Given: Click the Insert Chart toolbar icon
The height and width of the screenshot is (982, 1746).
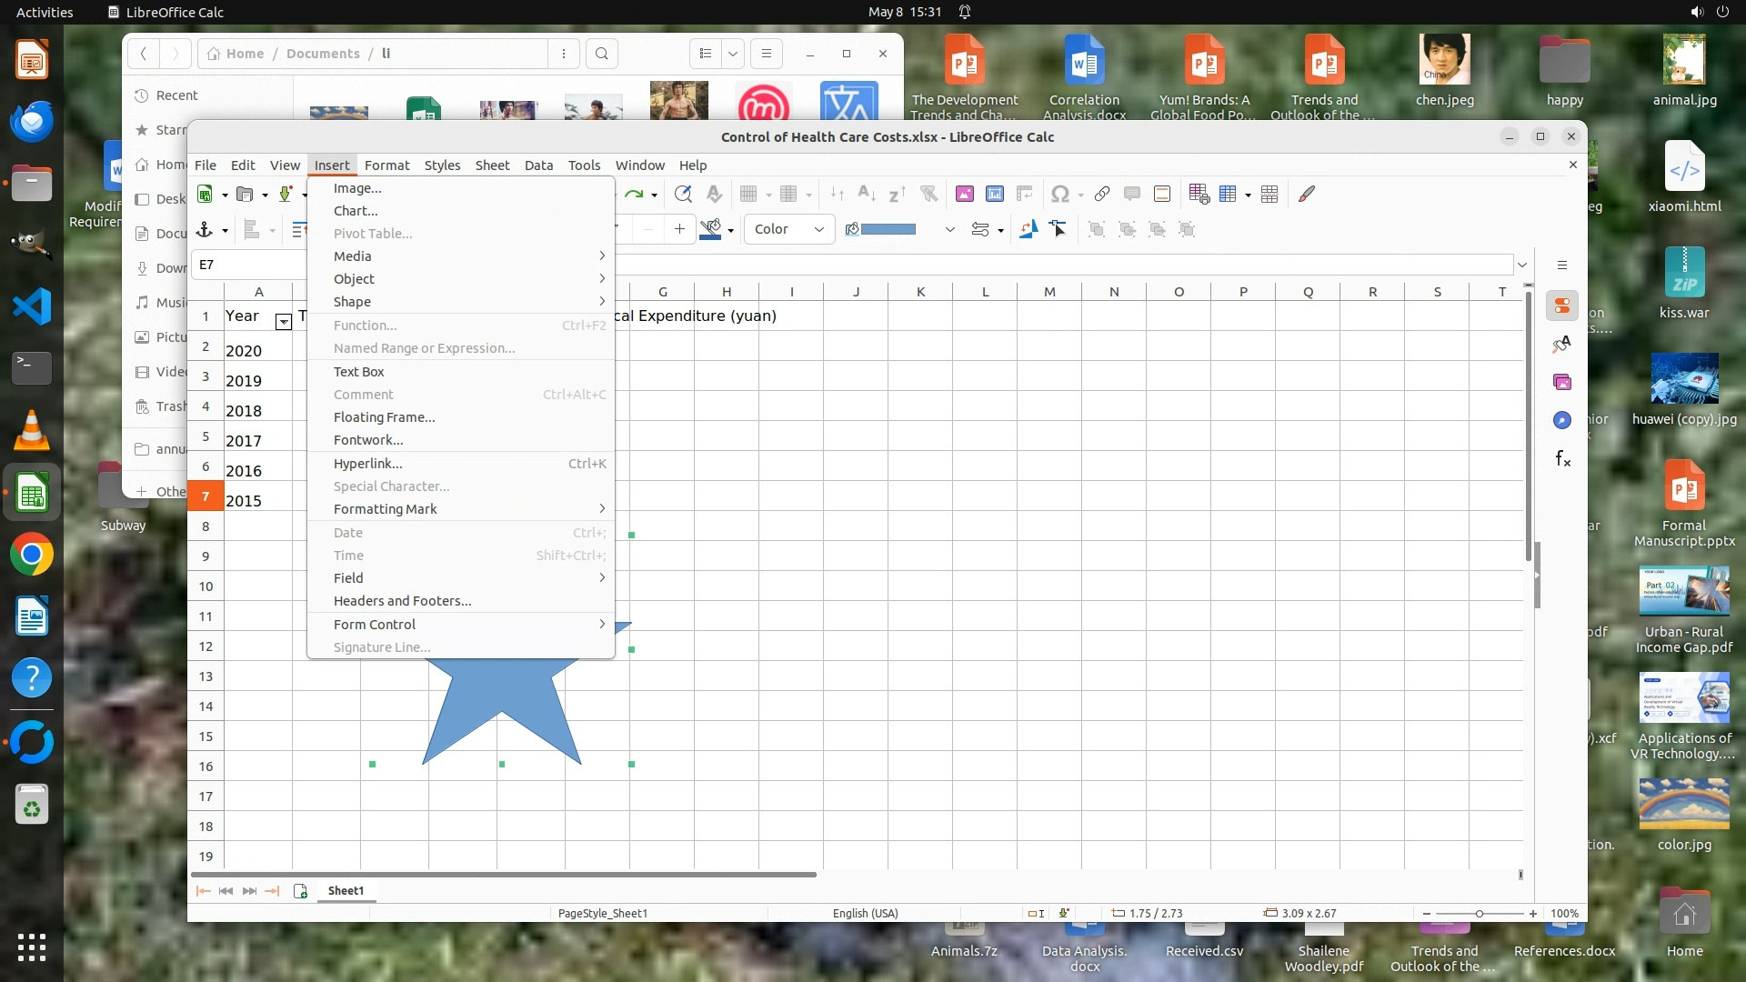Looking at the screenshot, I should click(x=995, y=194).
